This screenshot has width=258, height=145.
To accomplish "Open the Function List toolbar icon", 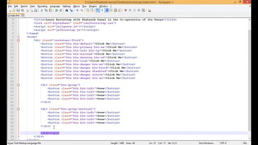I will pos(120,10).
